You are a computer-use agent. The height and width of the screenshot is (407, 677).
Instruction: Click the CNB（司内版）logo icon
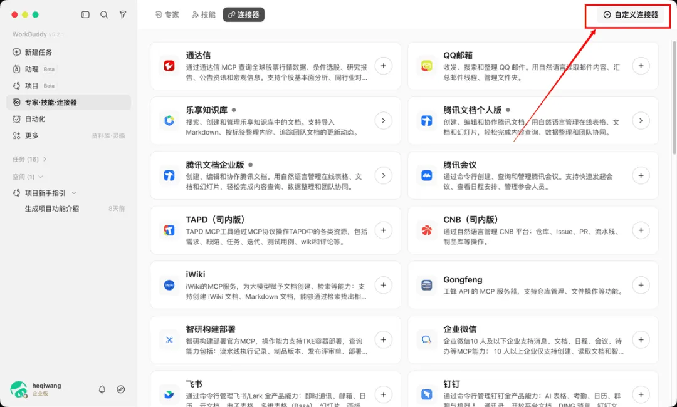pos(427,230)
